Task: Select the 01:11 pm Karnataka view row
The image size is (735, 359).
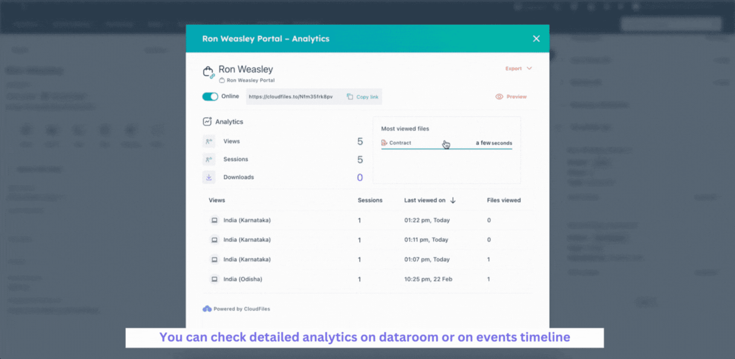Action: [368, 240]
